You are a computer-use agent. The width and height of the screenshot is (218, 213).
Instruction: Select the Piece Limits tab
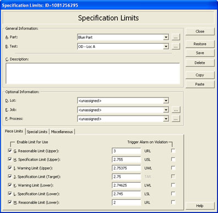[x=14, y=131]
